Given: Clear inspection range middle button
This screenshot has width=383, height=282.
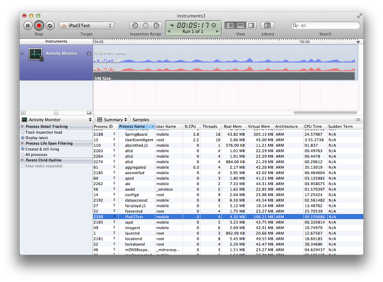Looking at the screenshot, I should click(x=146, y=25).
